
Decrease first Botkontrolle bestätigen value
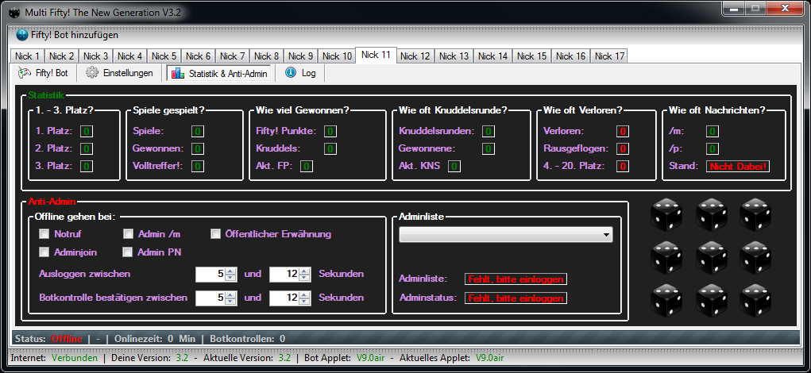(x=230, y=301)
